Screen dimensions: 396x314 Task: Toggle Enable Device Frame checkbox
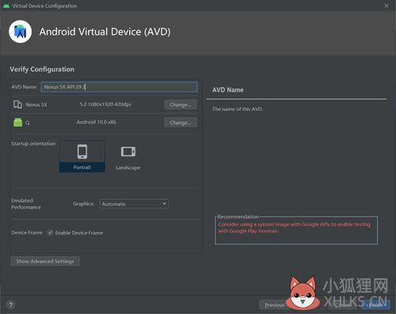click(50, 232)
